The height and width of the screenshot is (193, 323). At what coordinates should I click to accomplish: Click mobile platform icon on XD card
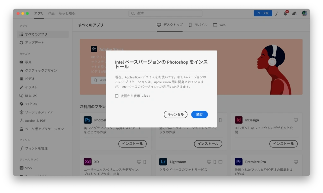tap(145, 162)
